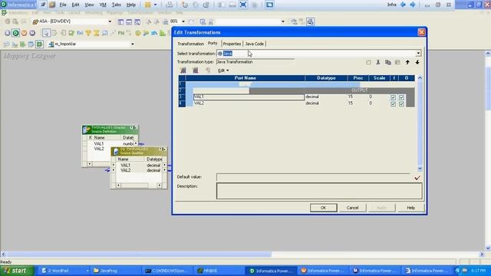This screenshot has width=491, height=276.
Task: Click the Infra label in top bar
Action: pyautogui.click(x=391, y=5)
